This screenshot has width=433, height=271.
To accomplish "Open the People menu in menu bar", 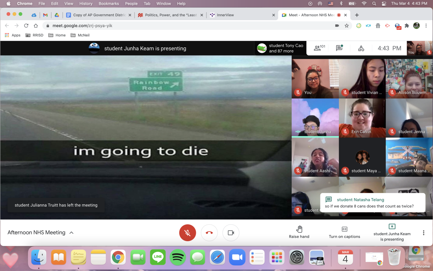I will (x=131, y=4).
